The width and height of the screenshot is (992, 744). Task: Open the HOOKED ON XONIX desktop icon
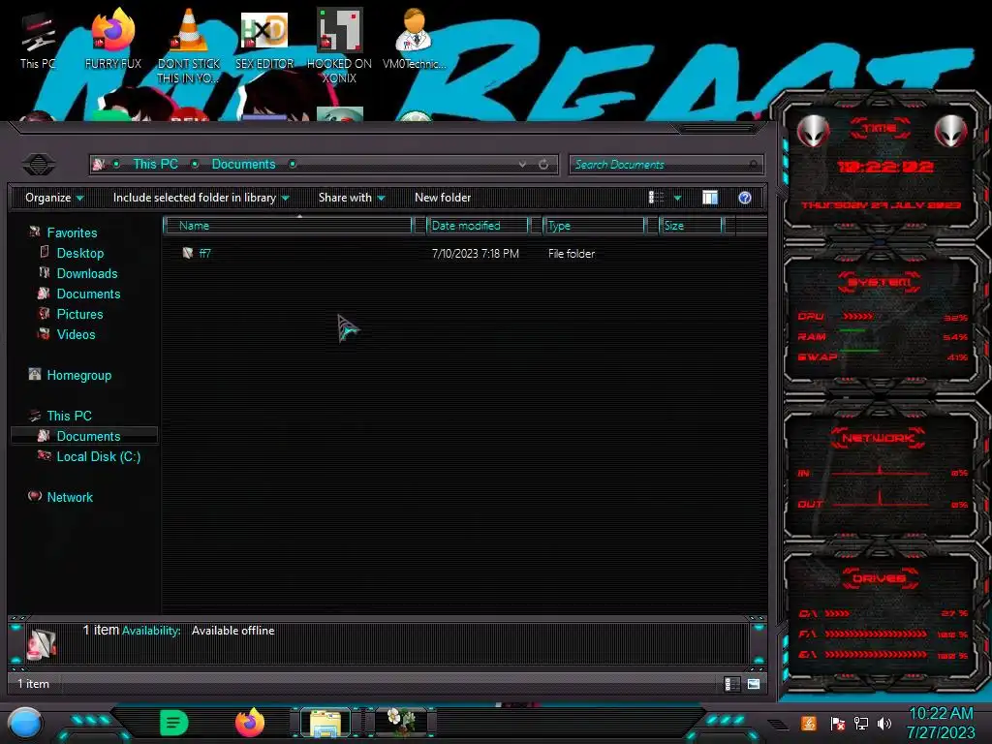[339, 45]
